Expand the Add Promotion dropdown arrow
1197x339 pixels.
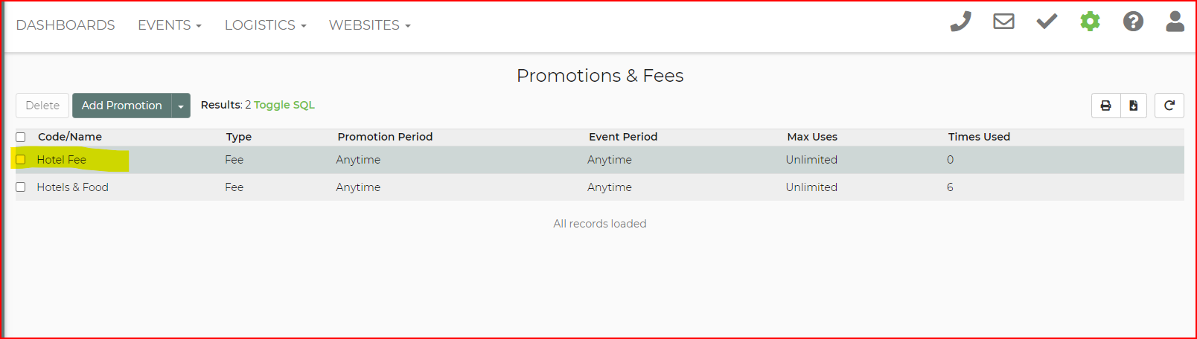pos(181,106)
